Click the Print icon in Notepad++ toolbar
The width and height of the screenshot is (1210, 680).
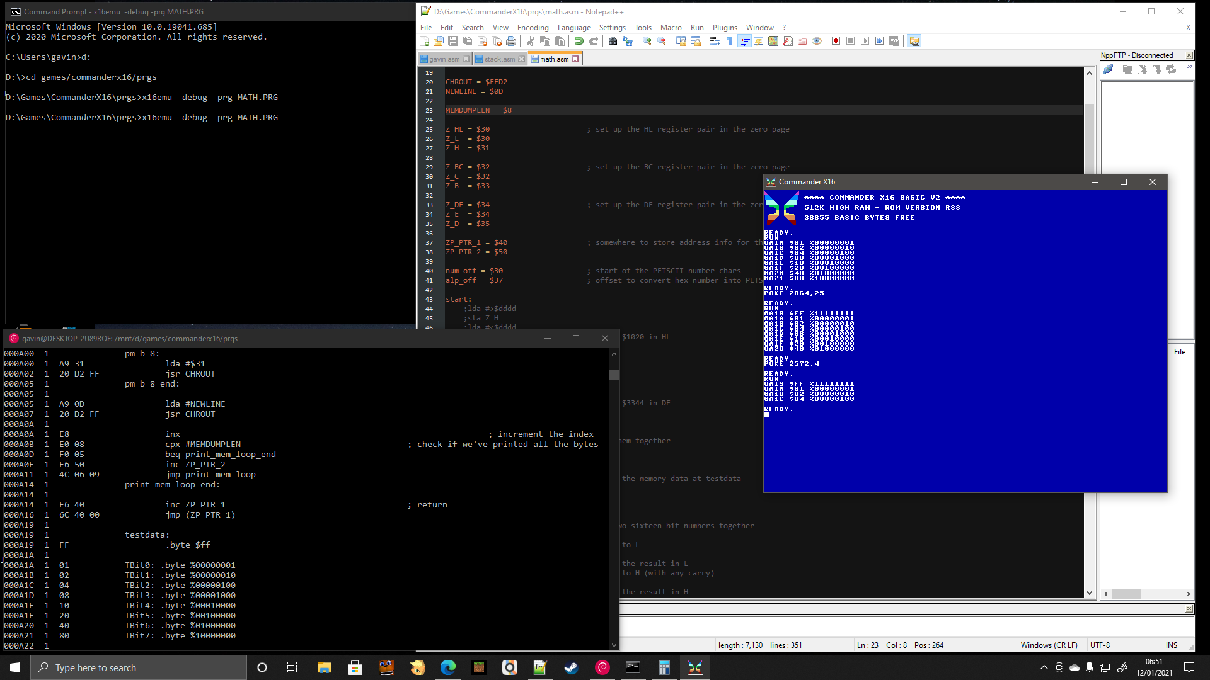(x=511, y=41)
